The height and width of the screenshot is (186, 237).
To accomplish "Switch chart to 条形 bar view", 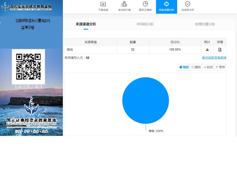I will click(220, 67).
